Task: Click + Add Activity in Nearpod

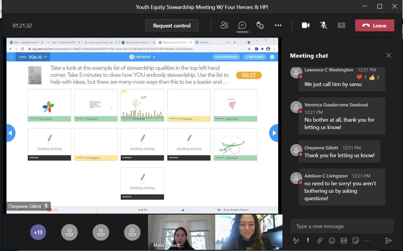Action: tap(255, 57)
